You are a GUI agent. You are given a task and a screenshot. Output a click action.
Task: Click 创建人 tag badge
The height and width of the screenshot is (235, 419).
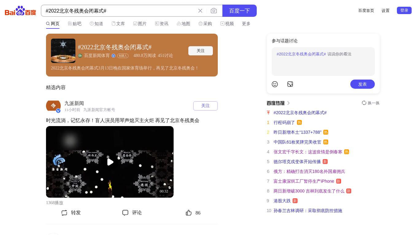pos(123,56)
